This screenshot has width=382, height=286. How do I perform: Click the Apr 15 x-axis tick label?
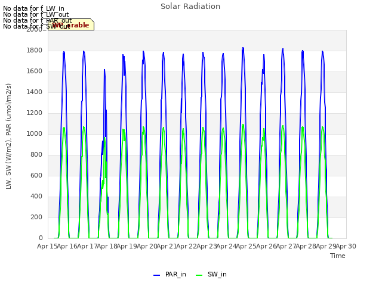coord(47,246)
